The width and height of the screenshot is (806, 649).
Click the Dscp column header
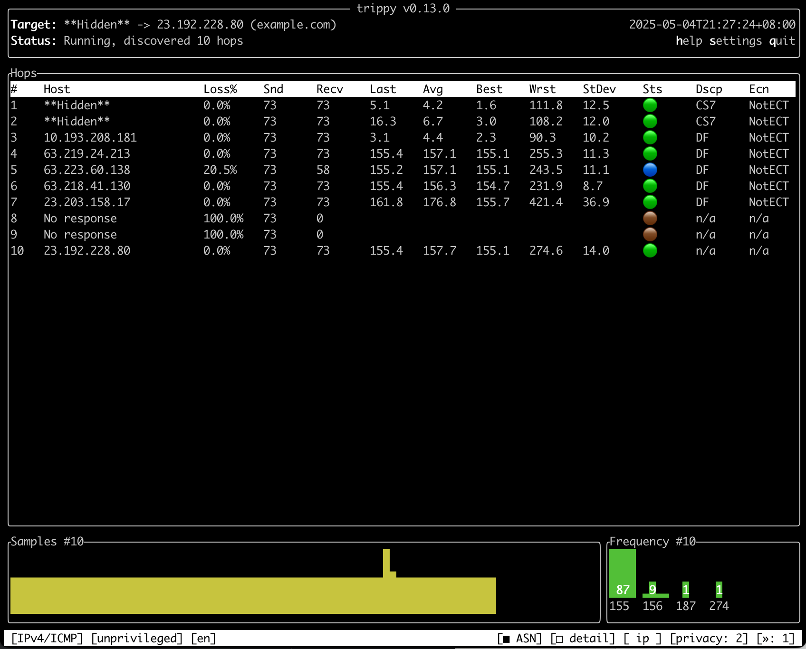pyautogui.click(x=709, y=89)
